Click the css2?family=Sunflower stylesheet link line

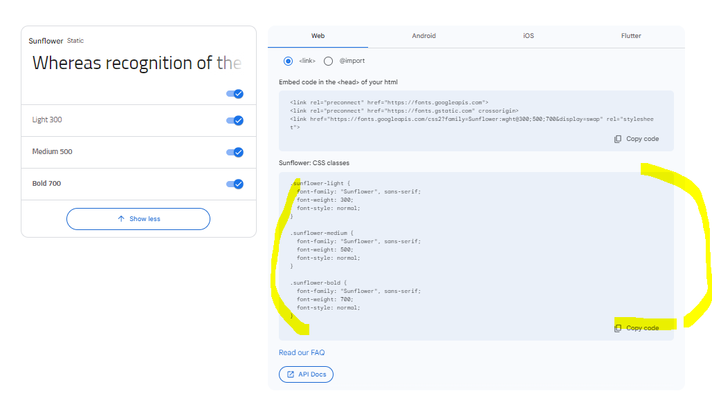472,123
